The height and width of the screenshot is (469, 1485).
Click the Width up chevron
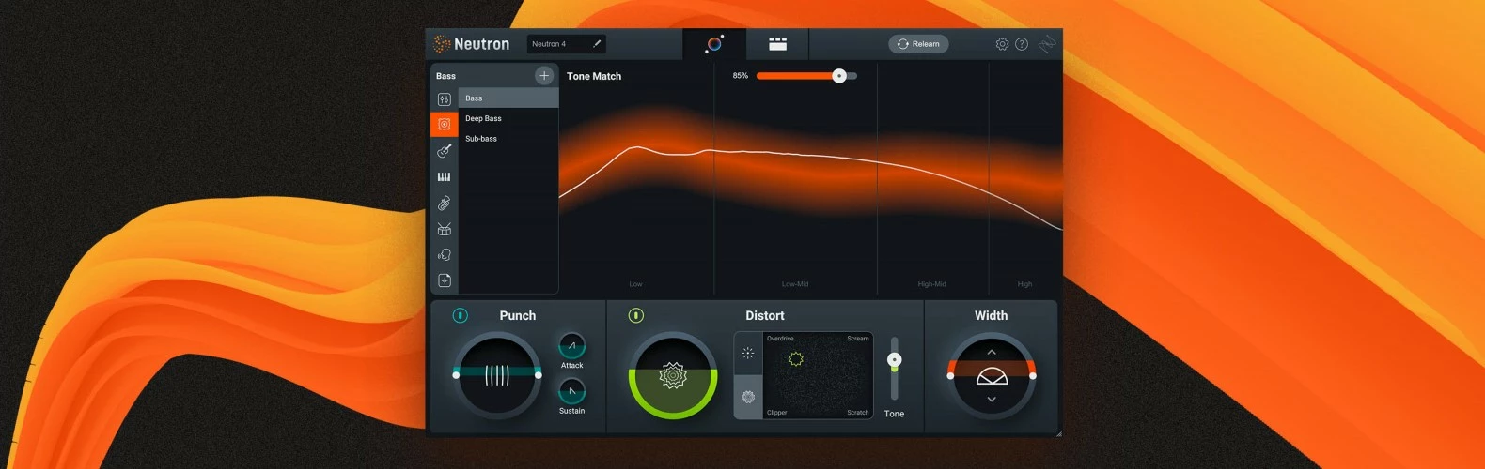(x=992, y=353)
